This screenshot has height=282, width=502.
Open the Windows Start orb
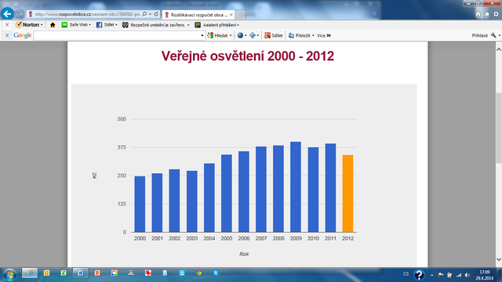click(9, 274)
